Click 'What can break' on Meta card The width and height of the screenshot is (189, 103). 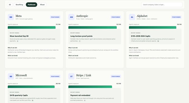tap(13, 56)
